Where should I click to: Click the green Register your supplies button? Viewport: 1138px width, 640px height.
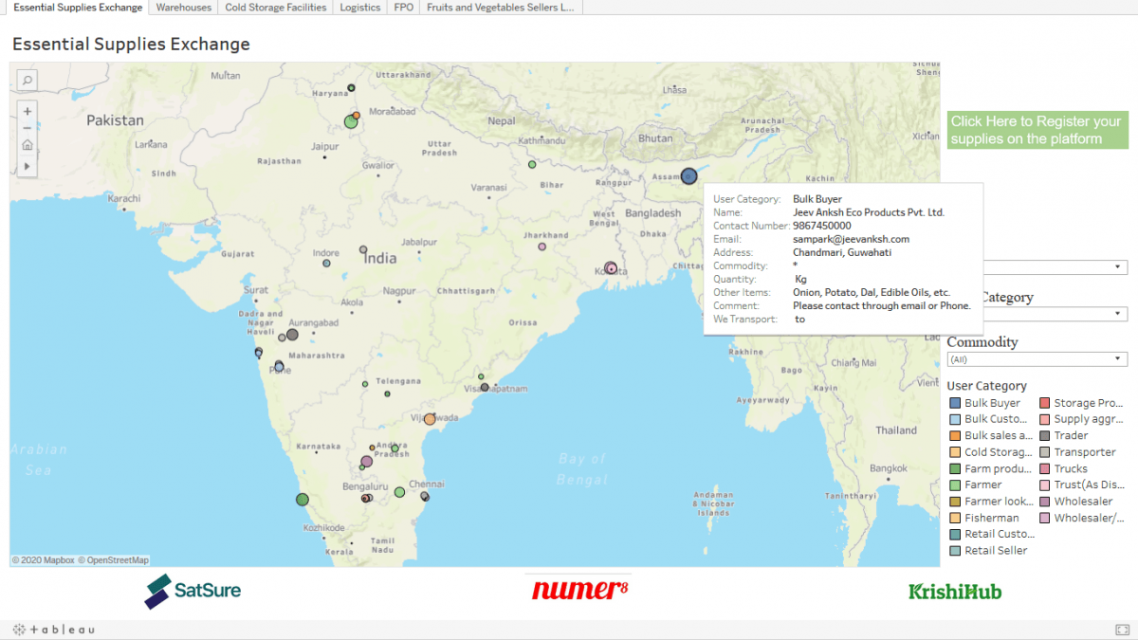click(x=1037, y=130)
